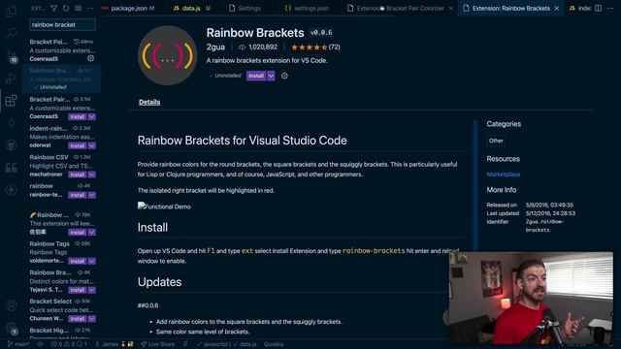The width and height of the screenshot is (621, 349).
Task: Focus the extensions search box
Action: coord(62,24)
